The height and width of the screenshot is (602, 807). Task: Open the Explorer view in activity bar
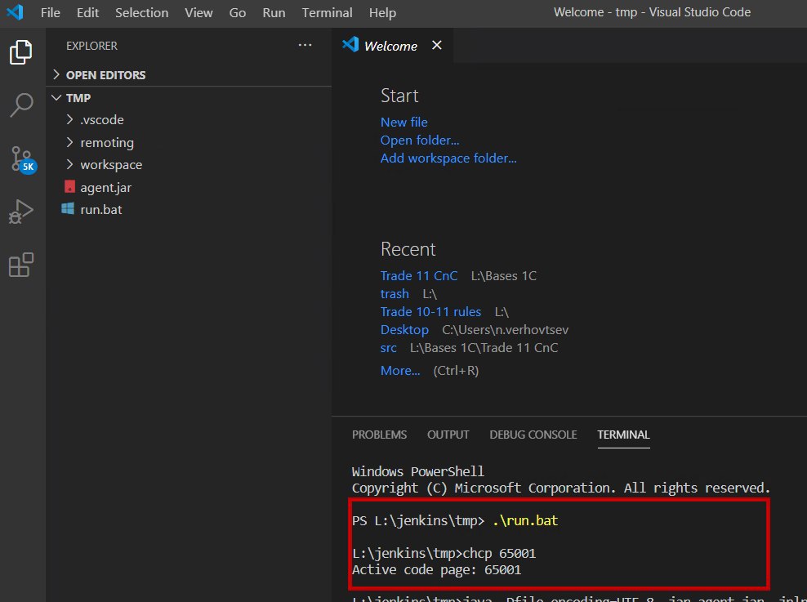click(x=21, y=52)
